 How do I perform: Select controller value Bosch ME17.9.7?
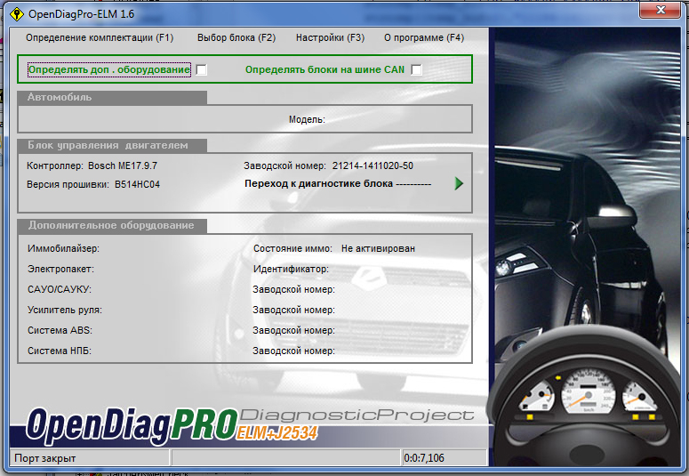pos(123,165)
